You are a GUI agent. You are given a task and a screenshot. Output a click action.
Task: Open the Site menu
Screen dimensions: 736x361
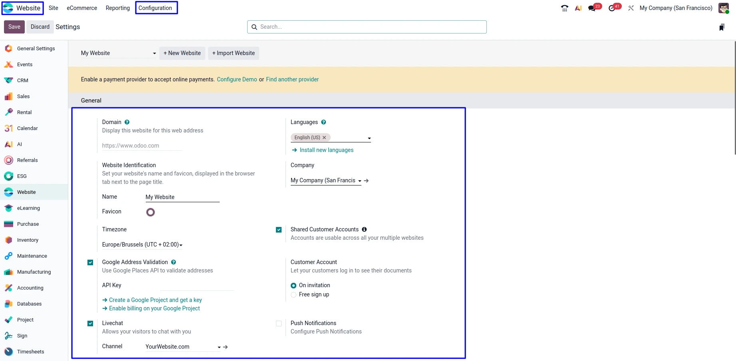click(54, 8)
